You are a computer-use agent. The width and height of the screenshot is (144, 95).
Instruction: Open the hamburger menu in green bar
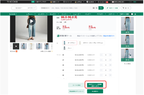tap(135, 14)
